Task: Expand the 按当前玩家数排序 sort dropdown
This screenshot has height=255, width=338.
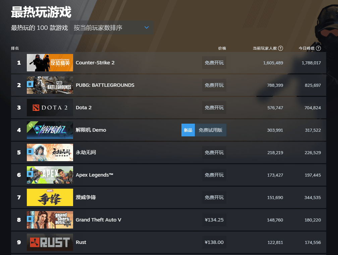Action: click(111, 27)
